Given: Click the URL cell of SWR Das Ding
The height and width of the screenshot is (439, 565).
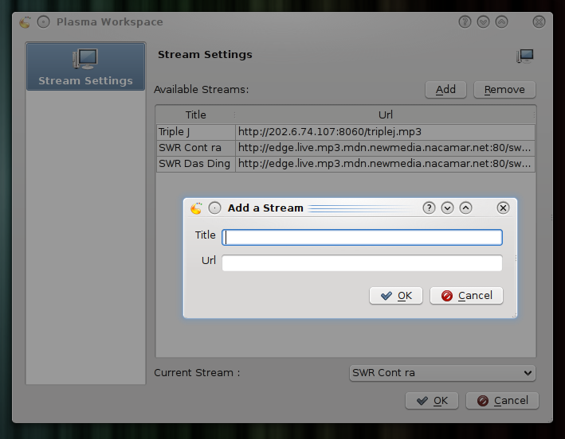Looking at the screenshot, I should pos(385,164).
